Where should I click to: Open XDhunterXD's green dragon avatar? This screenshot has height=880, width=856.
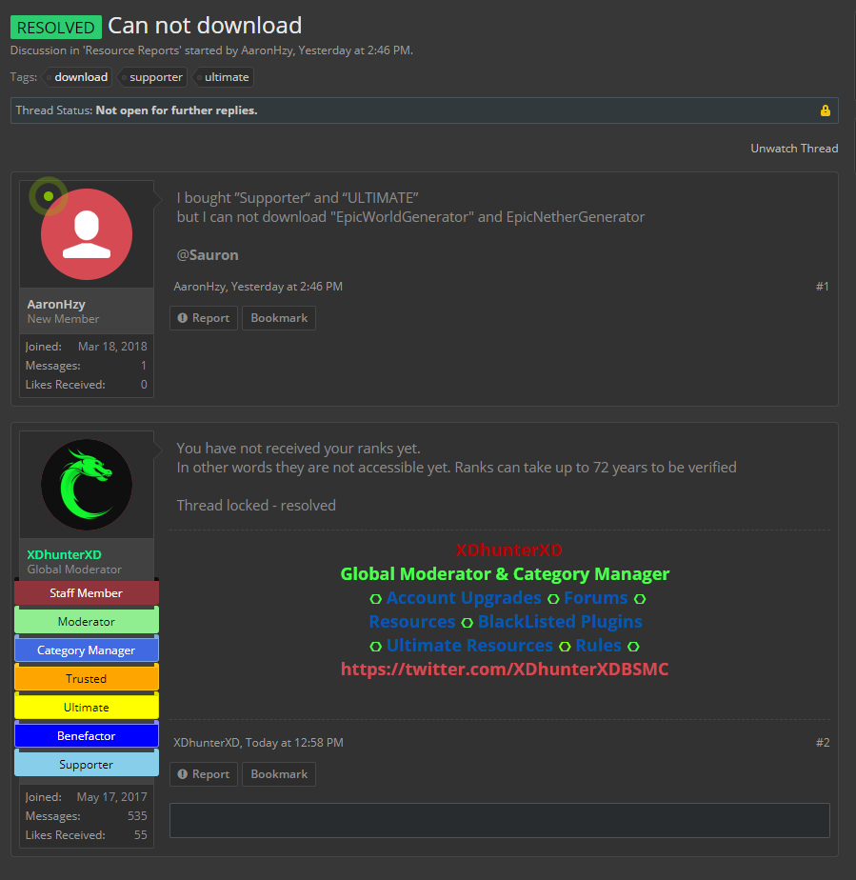87,485
